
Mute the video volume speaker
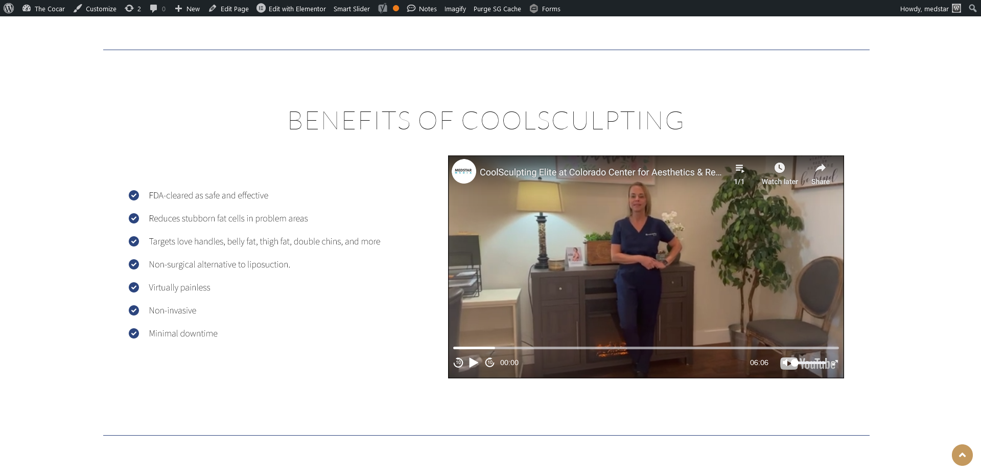[786, 363]
